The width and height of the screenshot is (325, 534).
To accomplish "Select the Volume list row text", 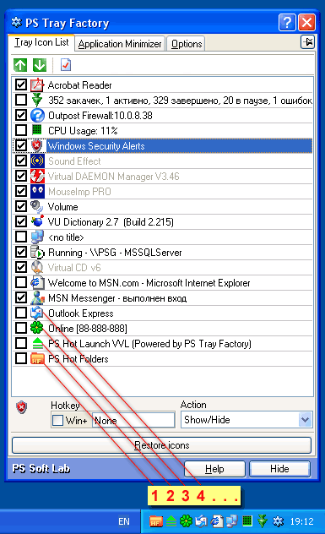I will (63, 207).
